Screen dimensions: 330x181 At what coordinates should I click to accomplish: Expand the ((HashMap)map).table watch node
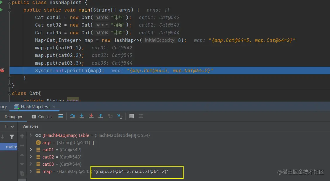click(x=31, y=135)
